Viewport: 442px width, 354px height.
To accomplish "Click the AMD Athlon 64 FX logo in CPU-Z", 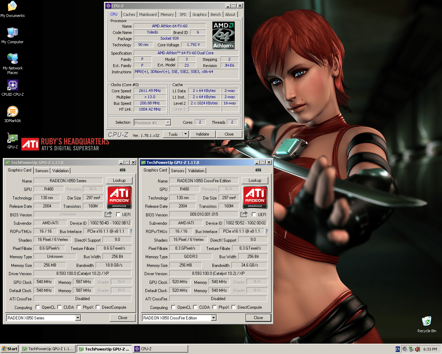I will pyautogui.click(x=224, y=35).
